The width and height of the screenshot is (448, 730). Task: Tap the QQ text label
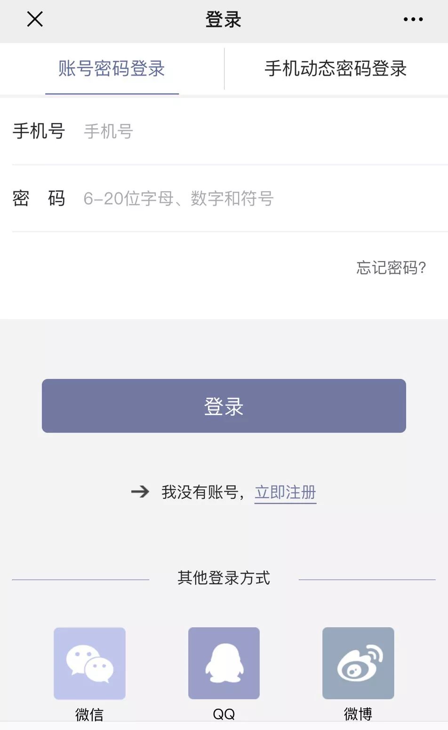coord(224,714)
